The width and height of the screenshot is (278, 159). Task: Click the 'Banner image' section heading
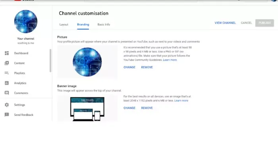click(x=67, y=86)
